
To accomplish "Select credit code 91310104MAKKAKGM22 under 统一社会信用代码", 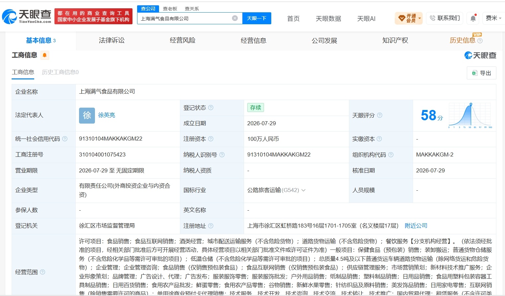I will click(111, 139).
